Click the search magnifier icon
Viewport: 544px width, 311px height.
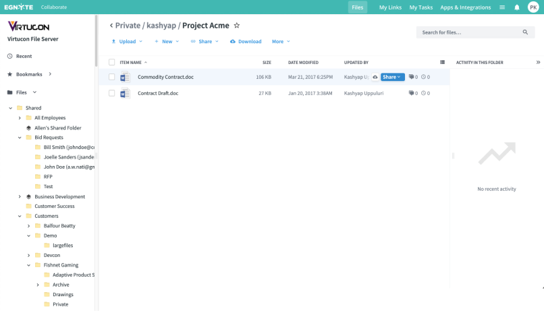click(x=525, y=32)
